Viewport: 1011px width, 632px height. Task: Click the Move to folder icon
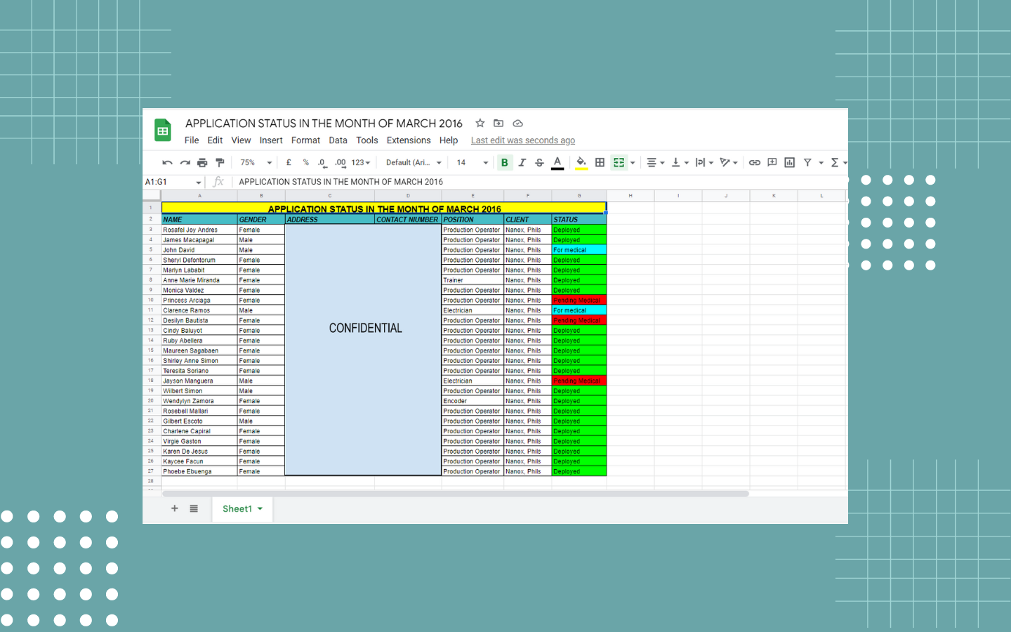[x=498, y=123]
